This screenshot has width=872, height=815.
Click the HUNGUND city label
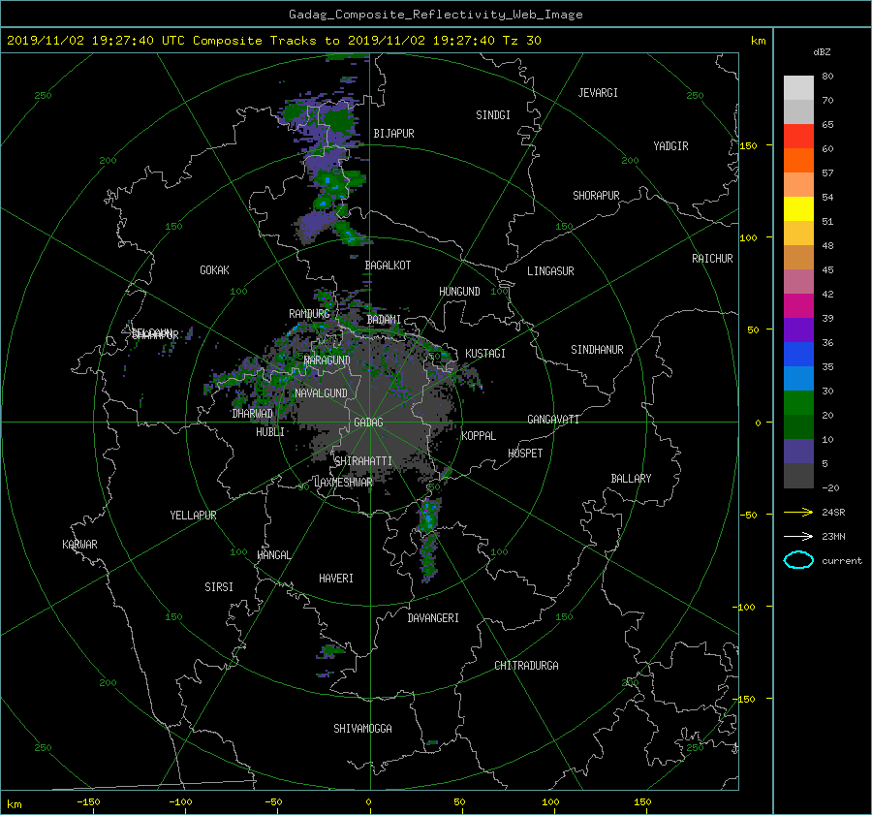459,292
